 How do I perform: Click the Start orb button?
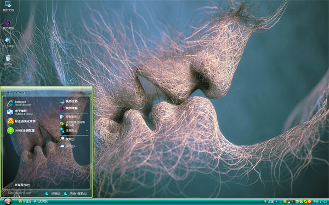8,201
